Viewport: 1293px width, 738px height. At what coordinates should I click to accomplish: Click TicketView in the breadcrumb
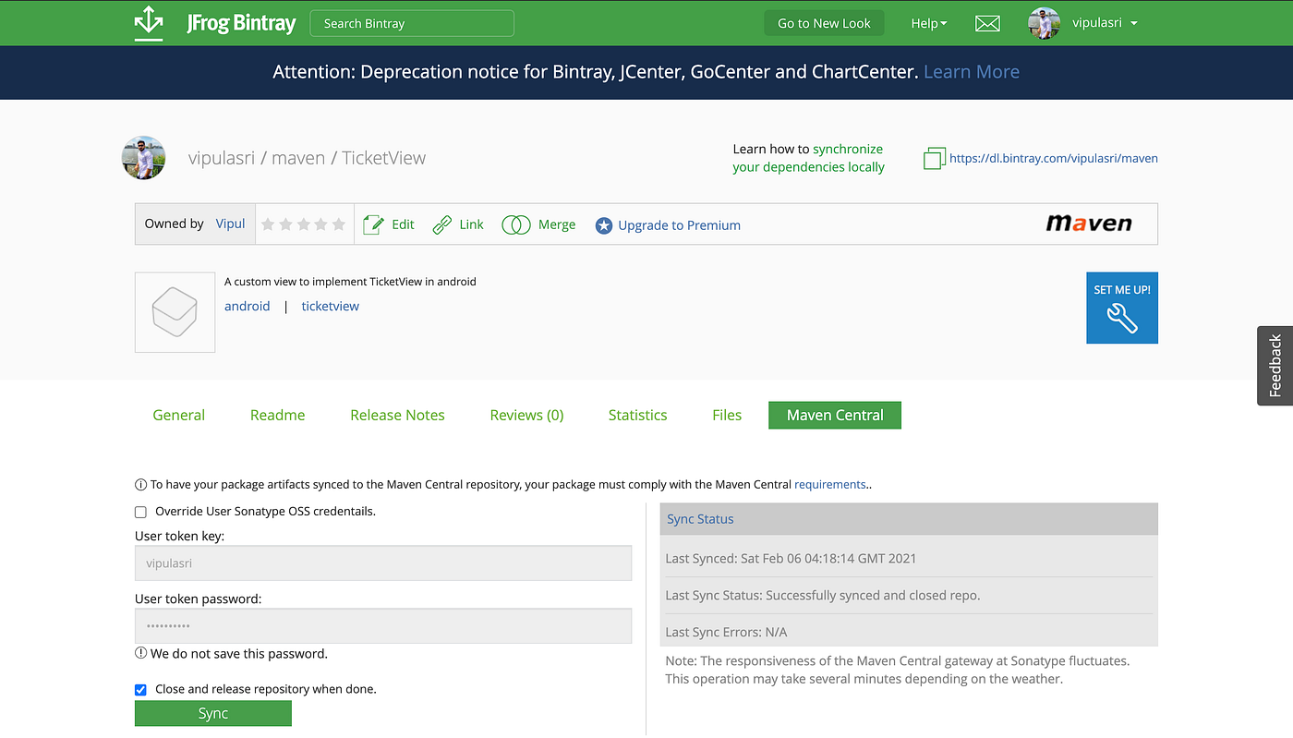[x=384, y=158]
